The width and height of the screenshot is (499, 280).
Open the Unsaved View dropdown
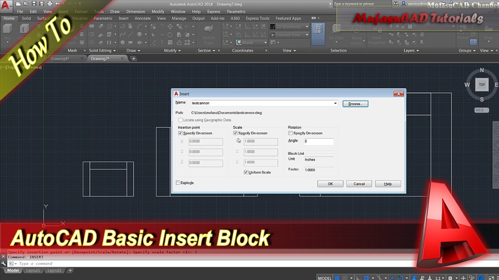307,35
